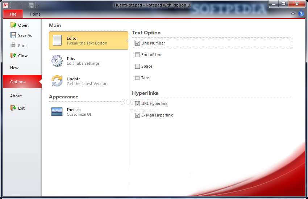Select the Editor 'Tweak the Text Editon' option
The height and width of the screenshot is (199, 308).
click(88, 41)
